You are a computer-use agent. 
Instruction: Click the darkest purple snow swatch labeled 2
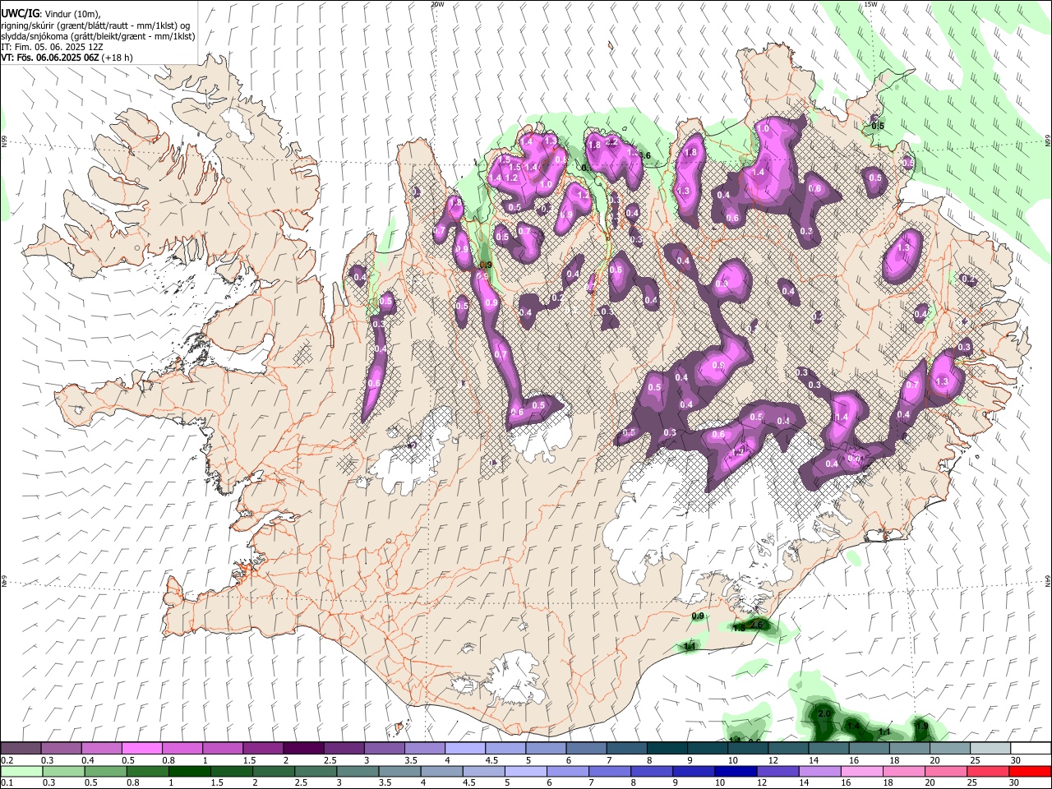[x=303, y=749]
